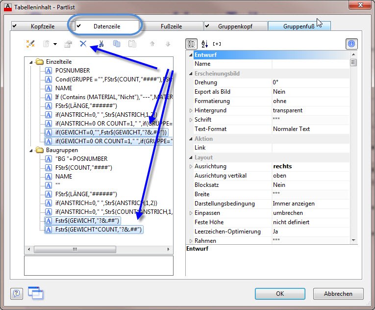375x310 pixels.
Task: Click the move down arrow icon
Action: (168, 44)
